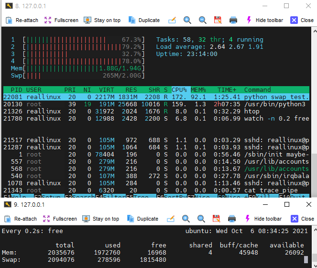Click the wrench app icon of window 8 title
Image resolution: width=317 pixels, height=268 pixels.
(9, 6)
